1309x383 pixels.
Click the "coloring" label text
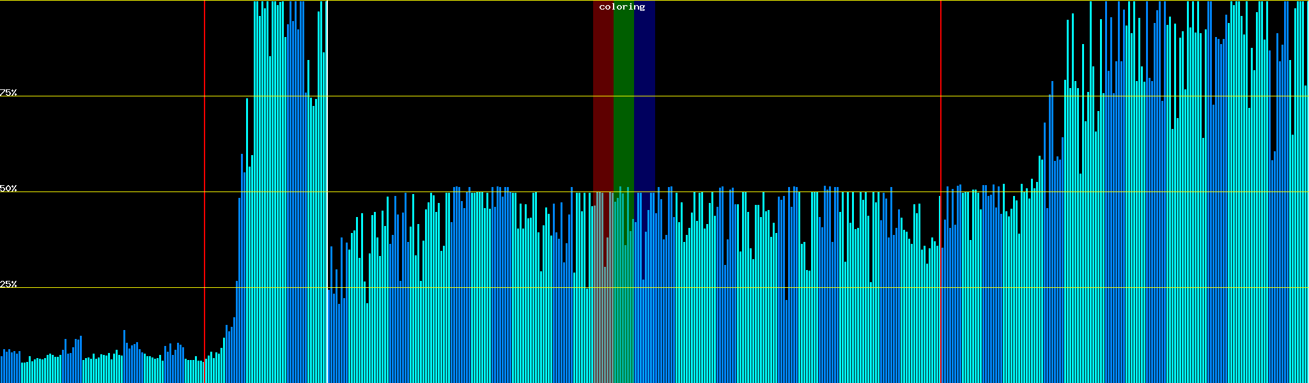[622, 7]
